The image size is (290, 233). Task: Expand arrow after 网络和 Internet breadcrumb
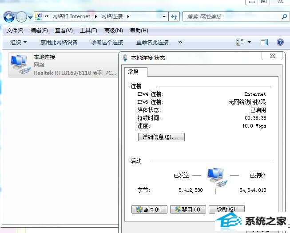pos(95,16)
